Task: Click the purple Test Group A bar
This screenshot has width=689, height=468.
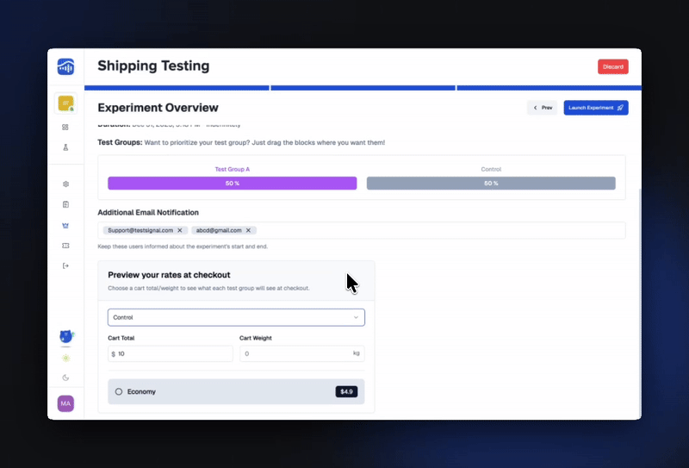Action: point(232,184)
